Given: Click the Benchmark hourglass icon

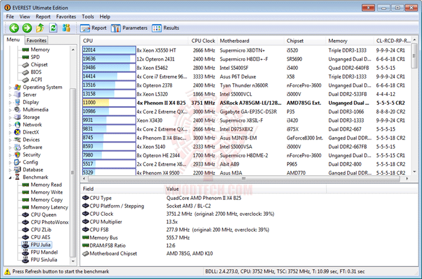Looking at the screenshot, I should 18,177.
